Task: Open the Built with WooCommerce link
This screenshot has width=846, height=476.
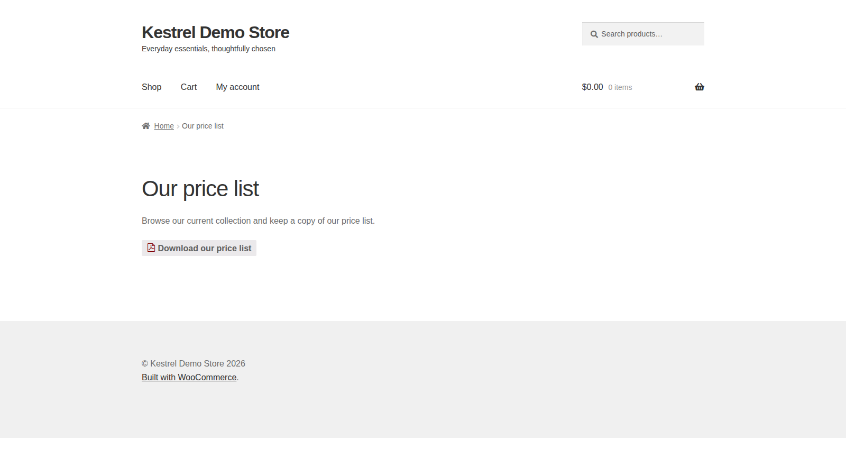Action: [189, 377]
